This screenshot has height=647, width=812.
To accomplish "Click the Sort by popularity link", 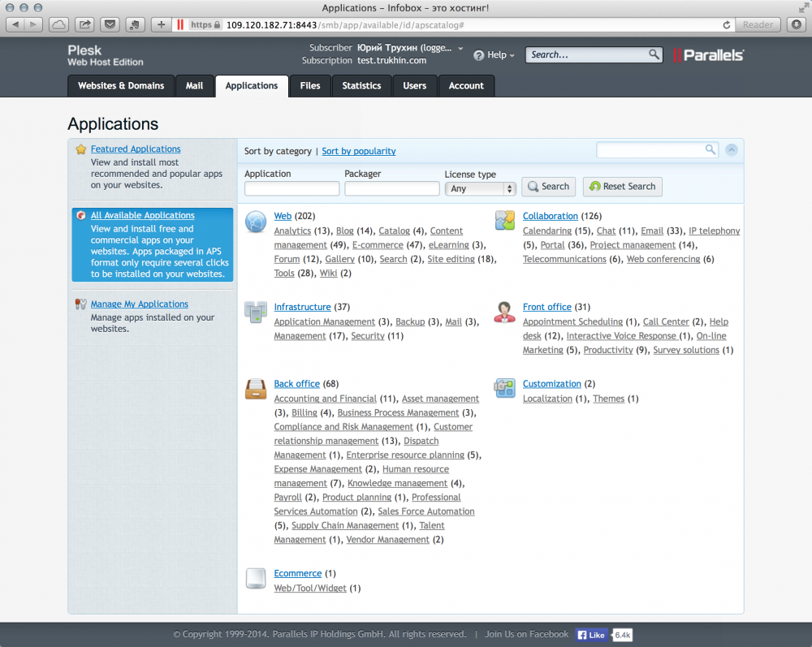I will [359, 151].
